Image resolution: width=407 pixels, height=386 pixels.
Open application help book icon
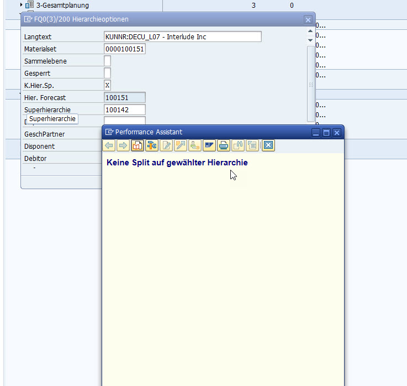pos(137,145)
